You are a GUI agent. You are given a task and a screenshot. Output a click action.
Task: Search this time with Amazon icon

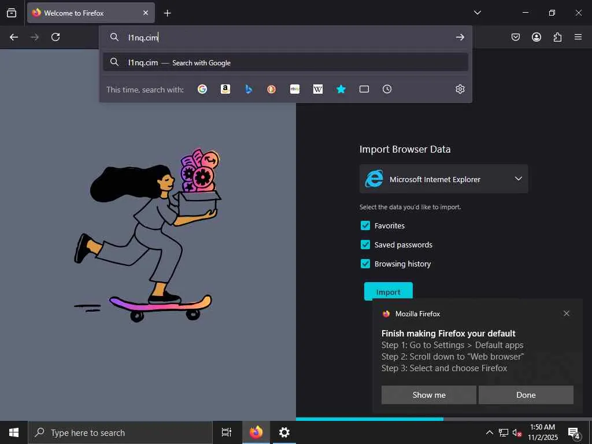(225, 89)
